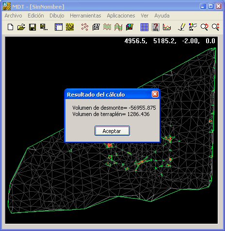This screenshot has height=231, width=225.
Task: Click the yellow terrain map toolbar icon
Action: point(70,27)
